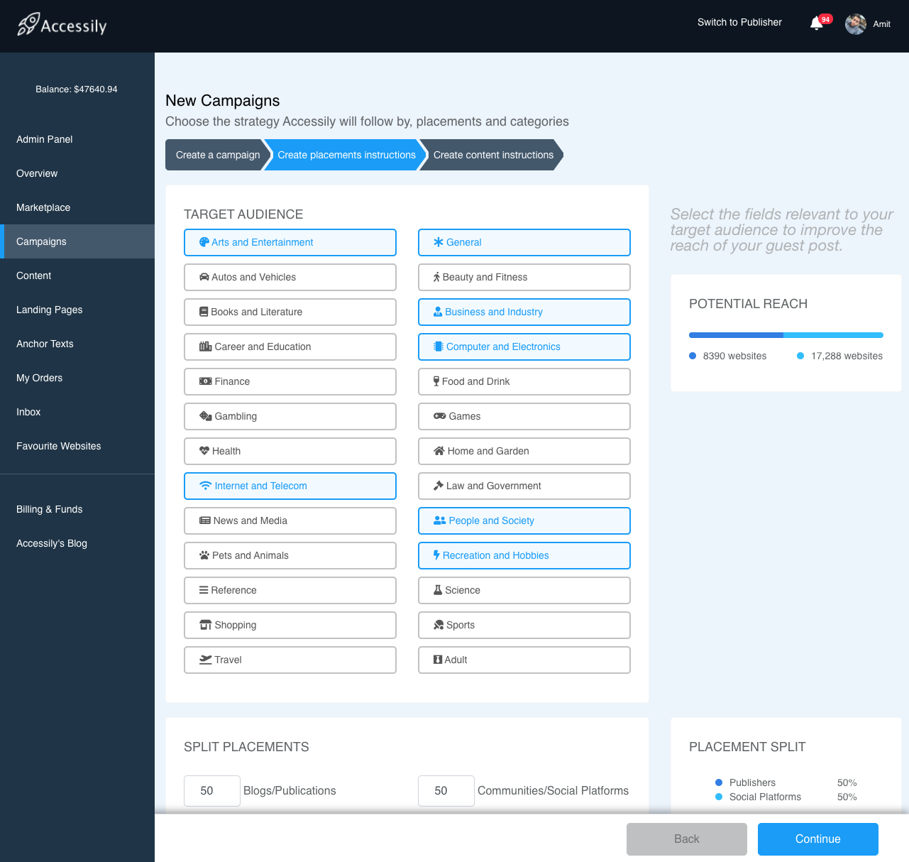Image resolution: width=909 pixels, height=862 pixels.
Task: Click the newspaper icon for News and Media
Action: [x=205, y=520]
